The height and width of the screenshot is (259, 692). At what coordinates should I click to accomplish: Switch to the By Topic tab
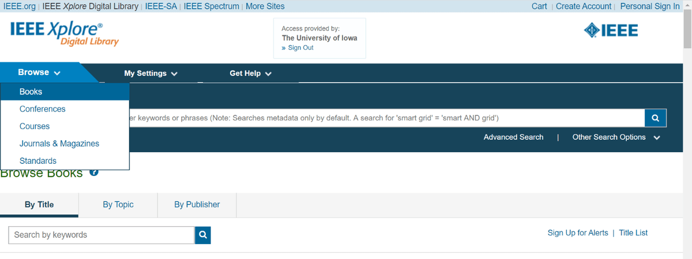pyautogui.click(x=118, y=205)
